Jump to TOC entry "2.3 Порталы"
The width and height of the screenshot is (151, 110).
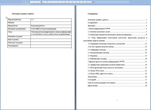[x=117, y=56]
